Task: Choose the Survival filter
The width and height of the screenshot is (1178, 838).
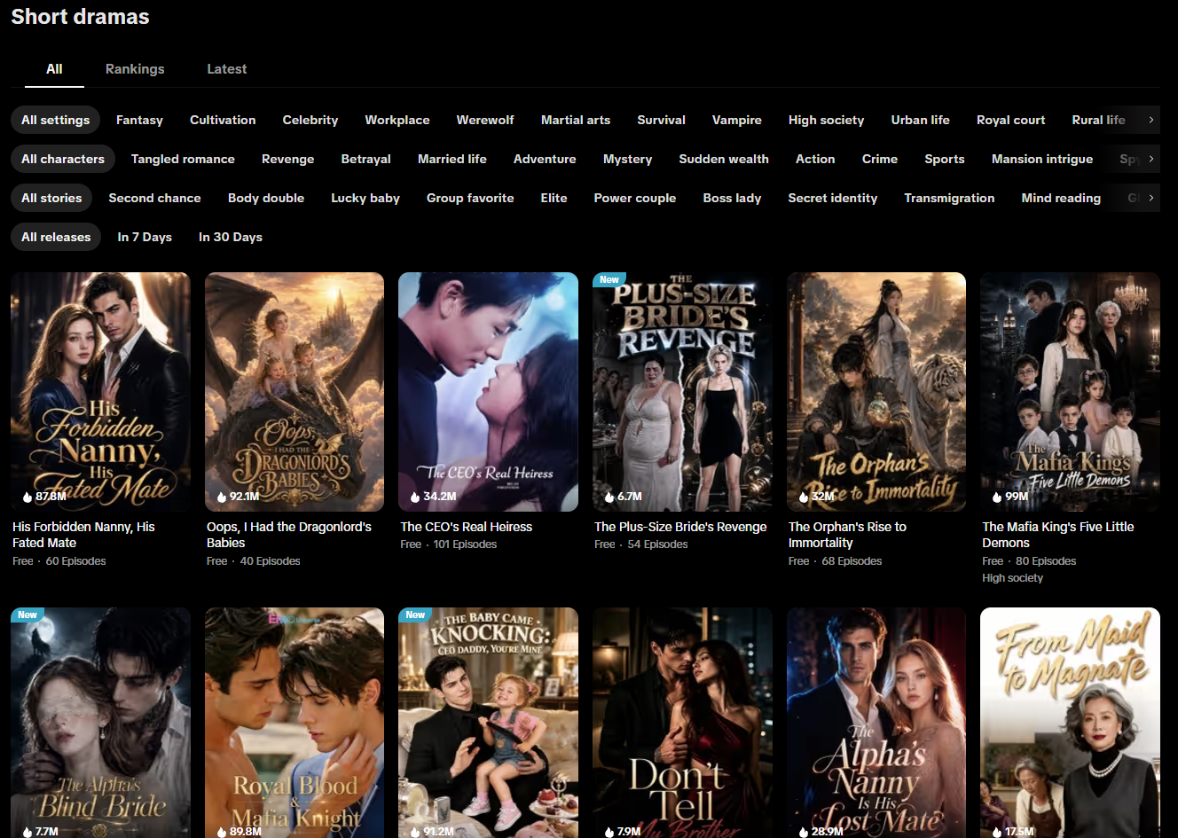Action: tap(662, 120)
